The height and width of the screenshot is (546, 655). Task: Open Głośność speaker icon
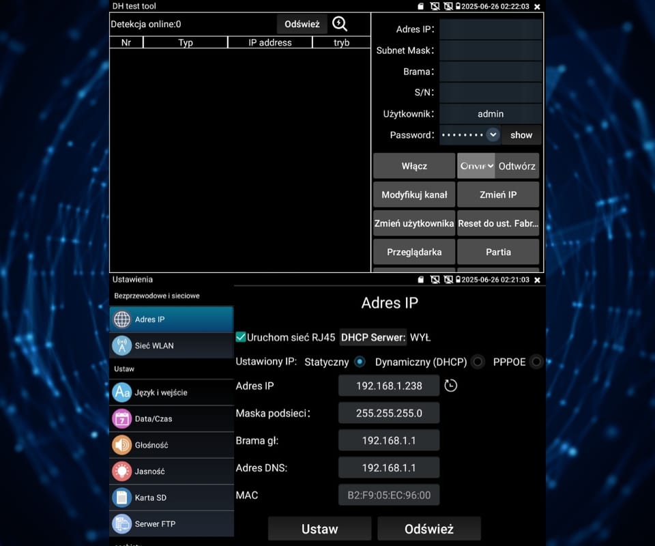click(x=122, y=445)
